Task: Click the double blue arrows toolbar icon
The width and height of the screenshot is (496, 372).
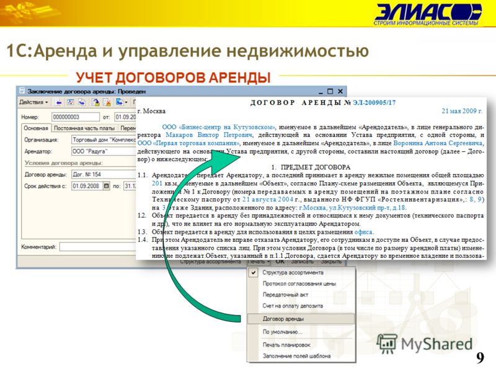Action: pyautogui.click(x=82, y=102)
